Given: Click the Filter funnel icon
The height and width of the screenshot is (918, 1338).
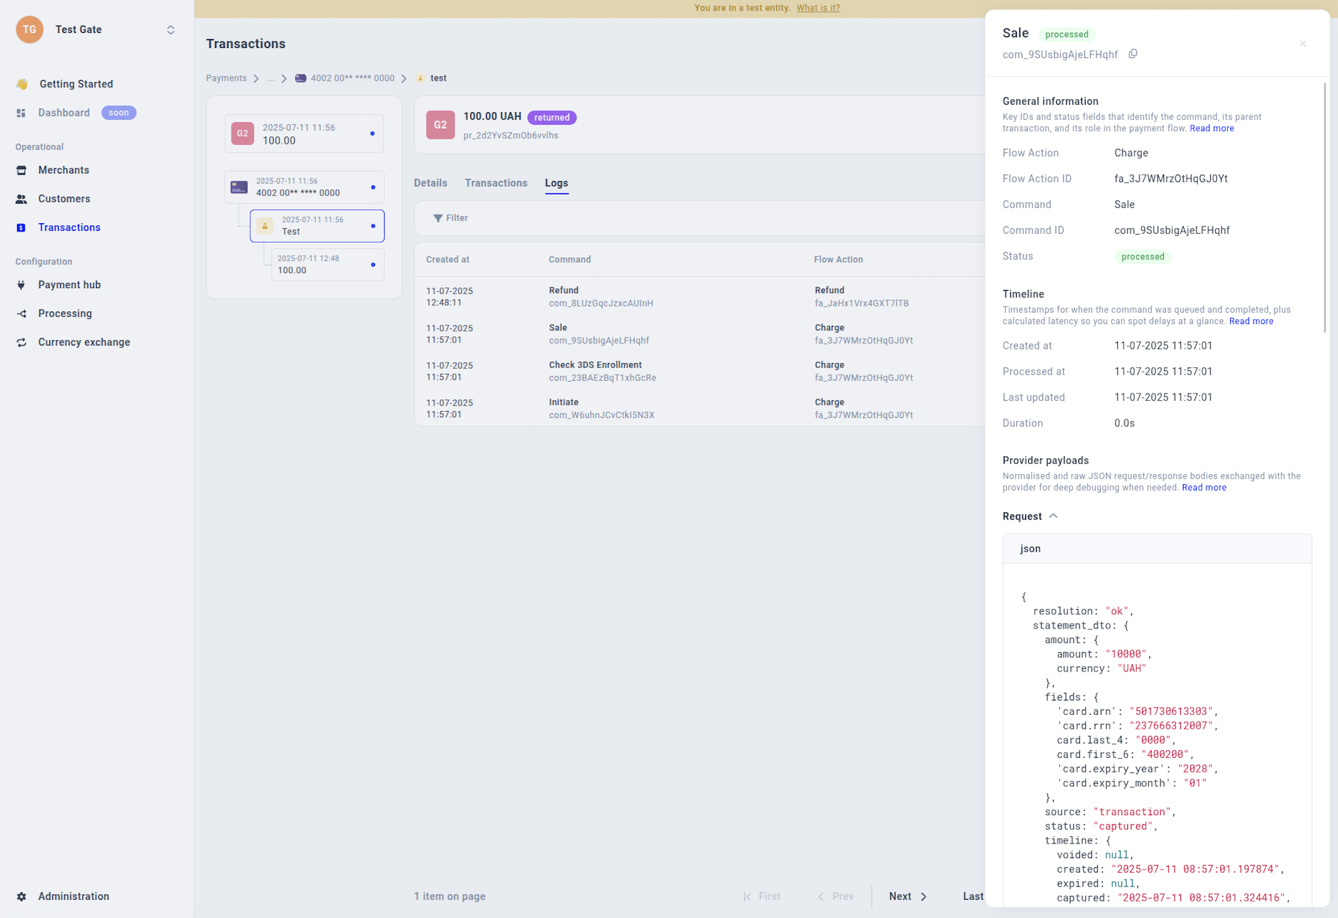Looking at the screenshot, I should (x=438, y=218).
